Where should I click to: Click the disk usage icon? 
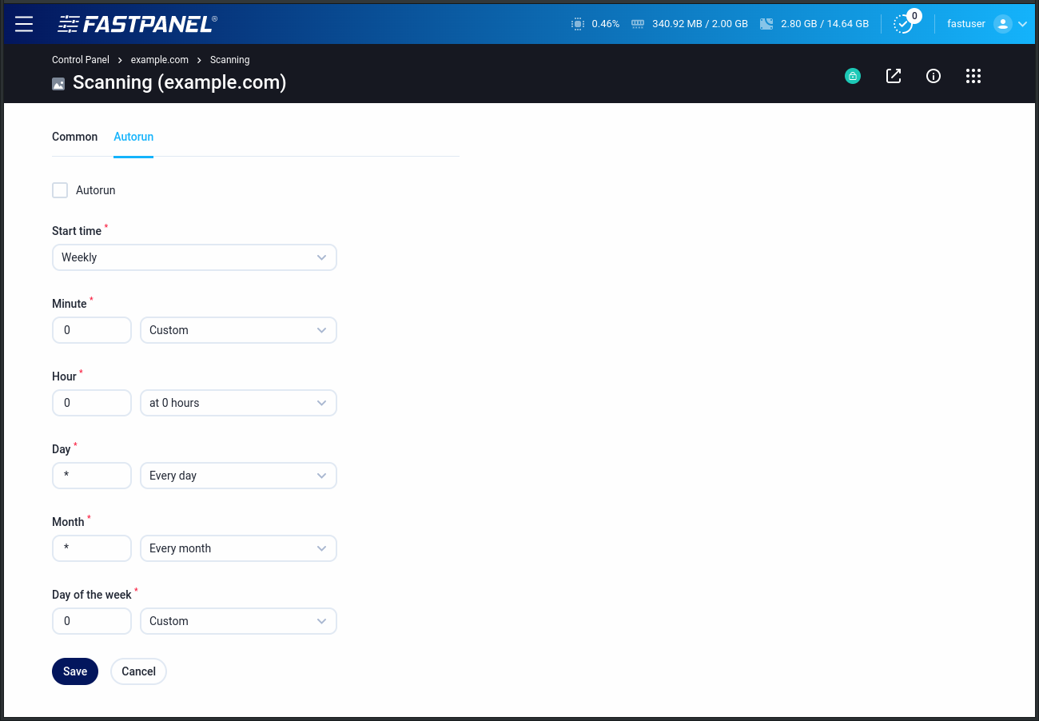[x=766, y=24]
